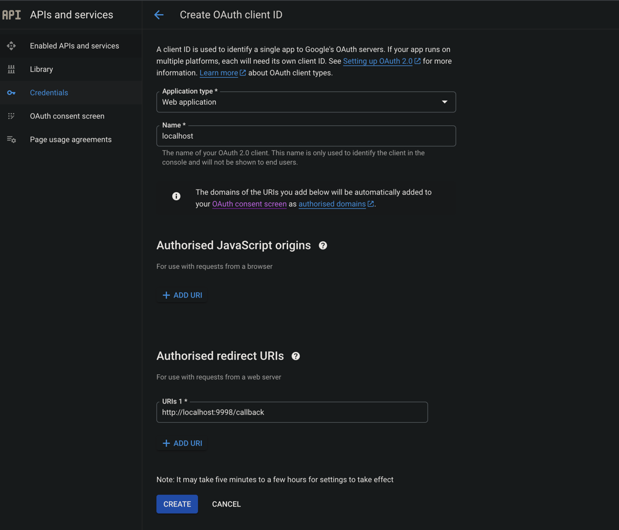Click external link icon after Setting up OAuth 2.0
Screen dimensions: 619x530
418,61
